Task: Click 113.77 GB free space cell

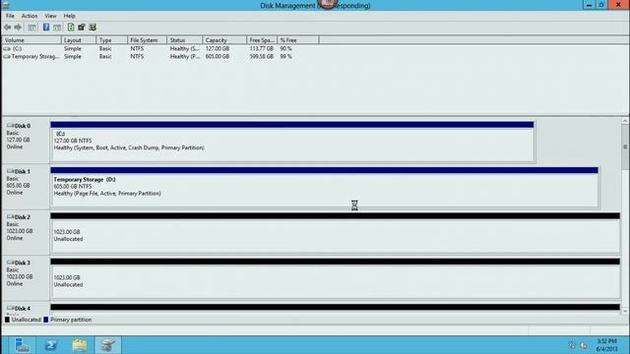Action: pos(261,48)
